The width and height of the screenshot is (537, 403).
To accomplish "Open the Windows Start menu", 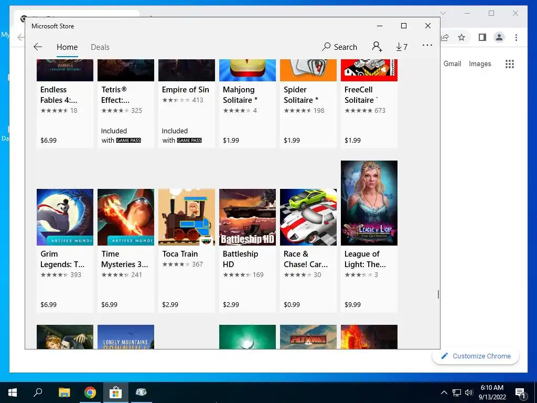I will tap(13, 393).
